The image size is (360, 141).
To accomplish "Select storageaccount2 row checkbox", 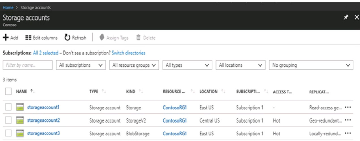I will click(x=8, y=120).
